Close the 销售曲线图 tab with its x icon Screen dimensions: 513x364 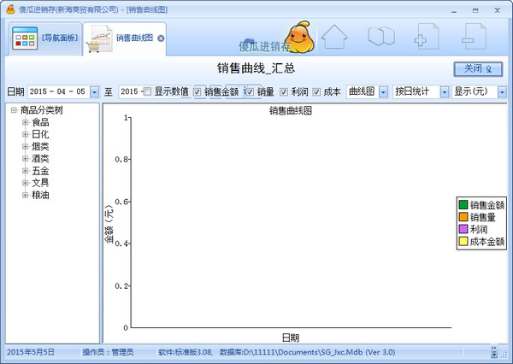(161, 38)
